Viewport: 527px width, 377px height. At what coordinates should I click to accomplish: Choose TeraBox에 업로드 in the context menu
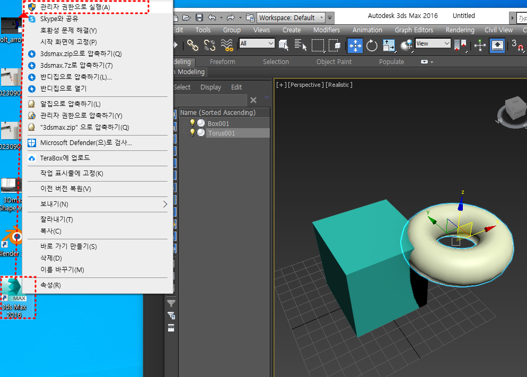(98, 158)
